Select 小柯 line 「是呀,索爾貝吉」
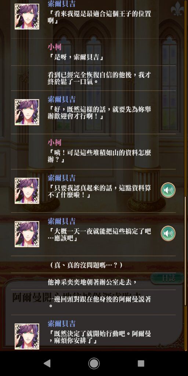The width and height of the screenshot is (188, 376). tap(93, 52)
